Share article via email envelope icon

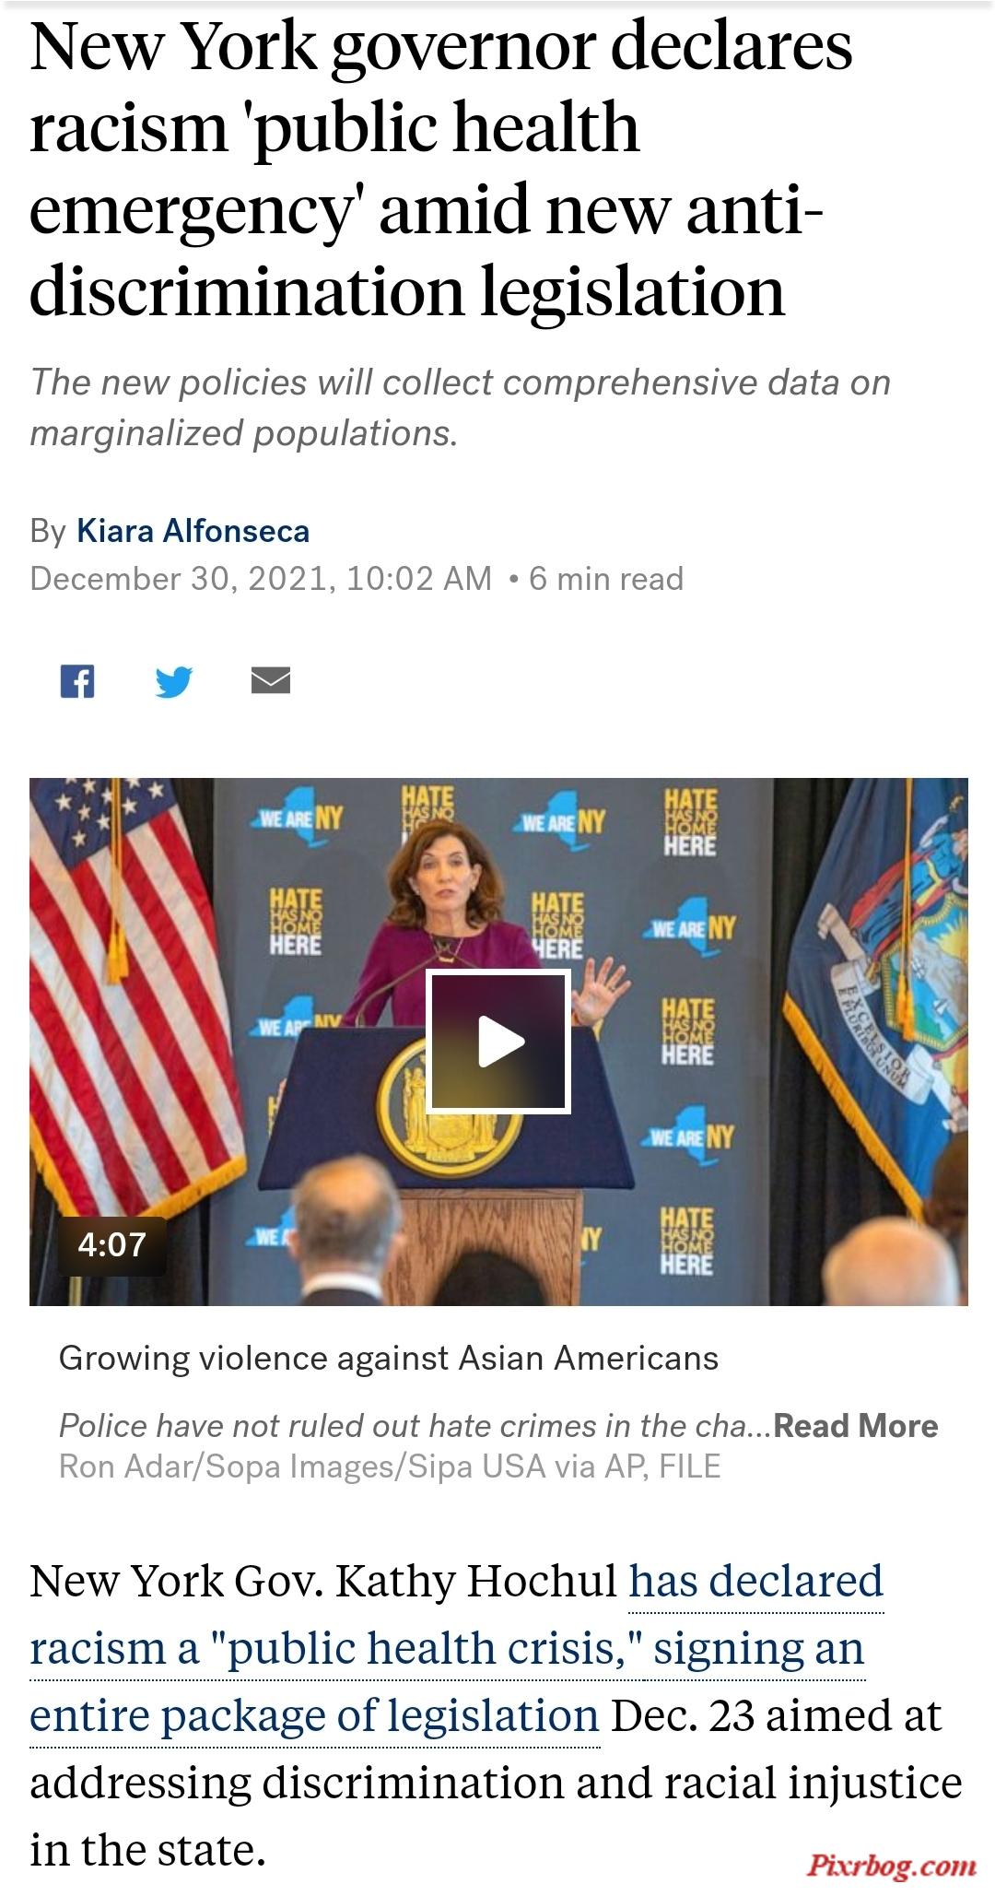click(x=271, y=680)
